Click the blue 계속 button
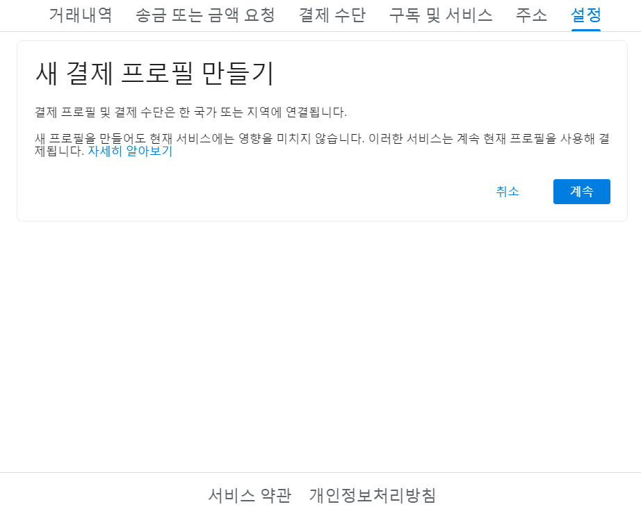The width and height of the screenshot is (641, 525). click(x=582, y=192)
